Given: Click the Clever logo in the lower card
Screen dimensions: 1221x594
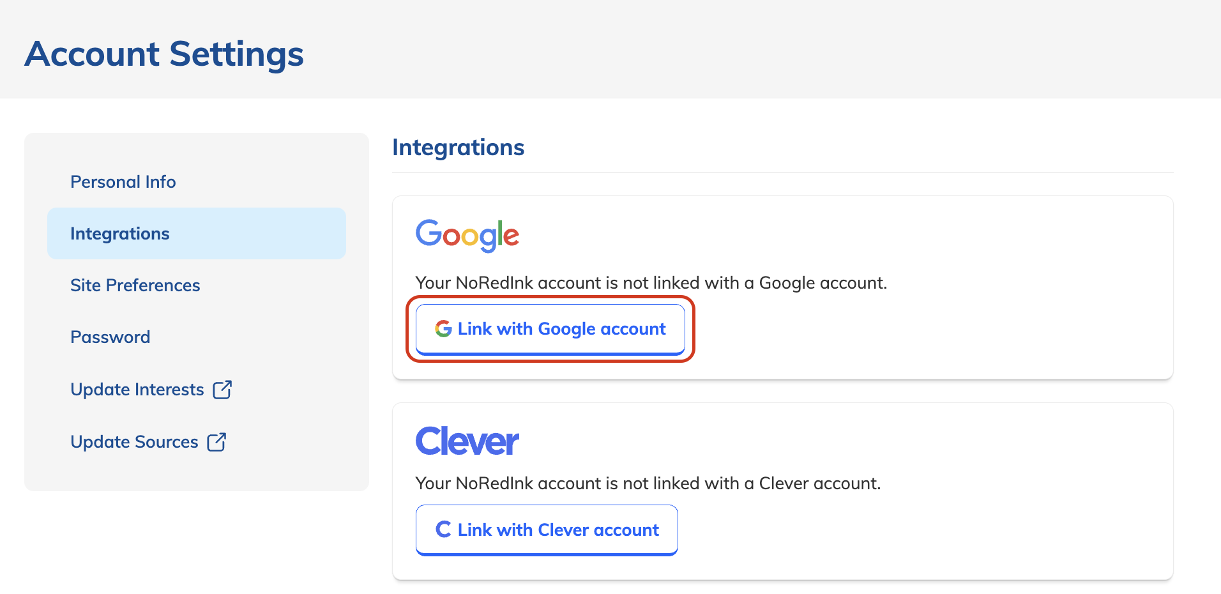Looking at the screenshot, I should point(467,440).
